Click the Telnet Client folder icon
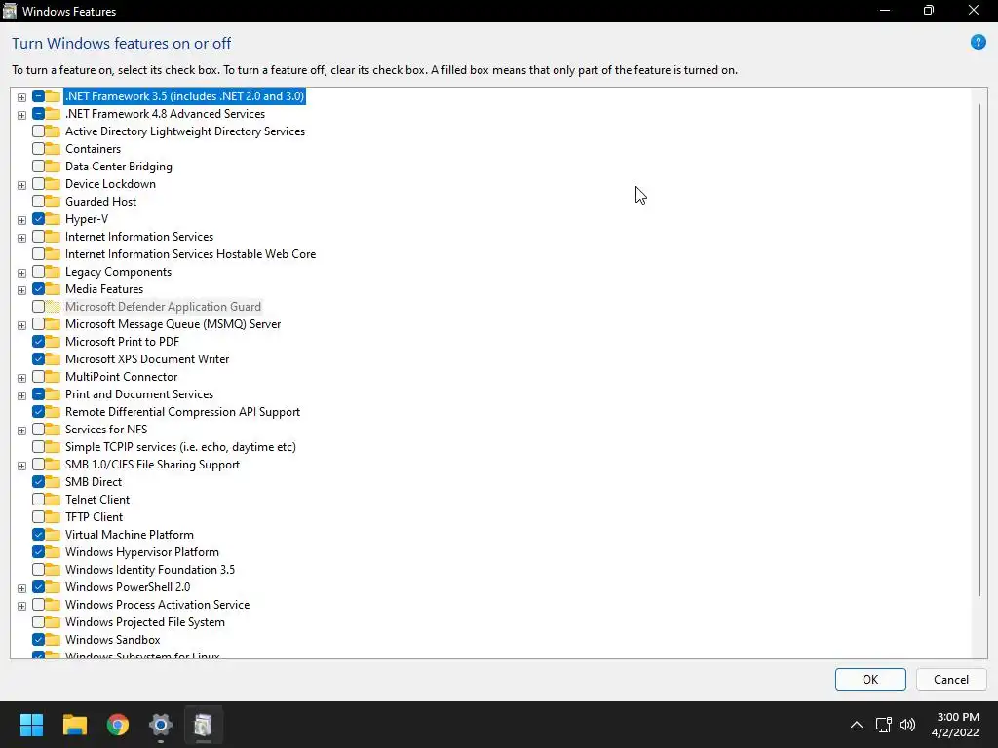The height and width of the screenshot is (748, 998). 53,500
